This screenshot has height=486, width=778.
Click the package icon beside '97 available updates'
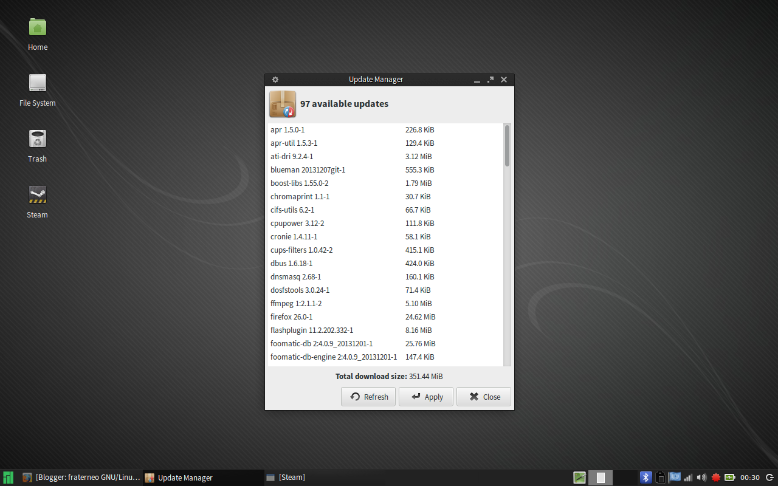[x=281, y=104]
